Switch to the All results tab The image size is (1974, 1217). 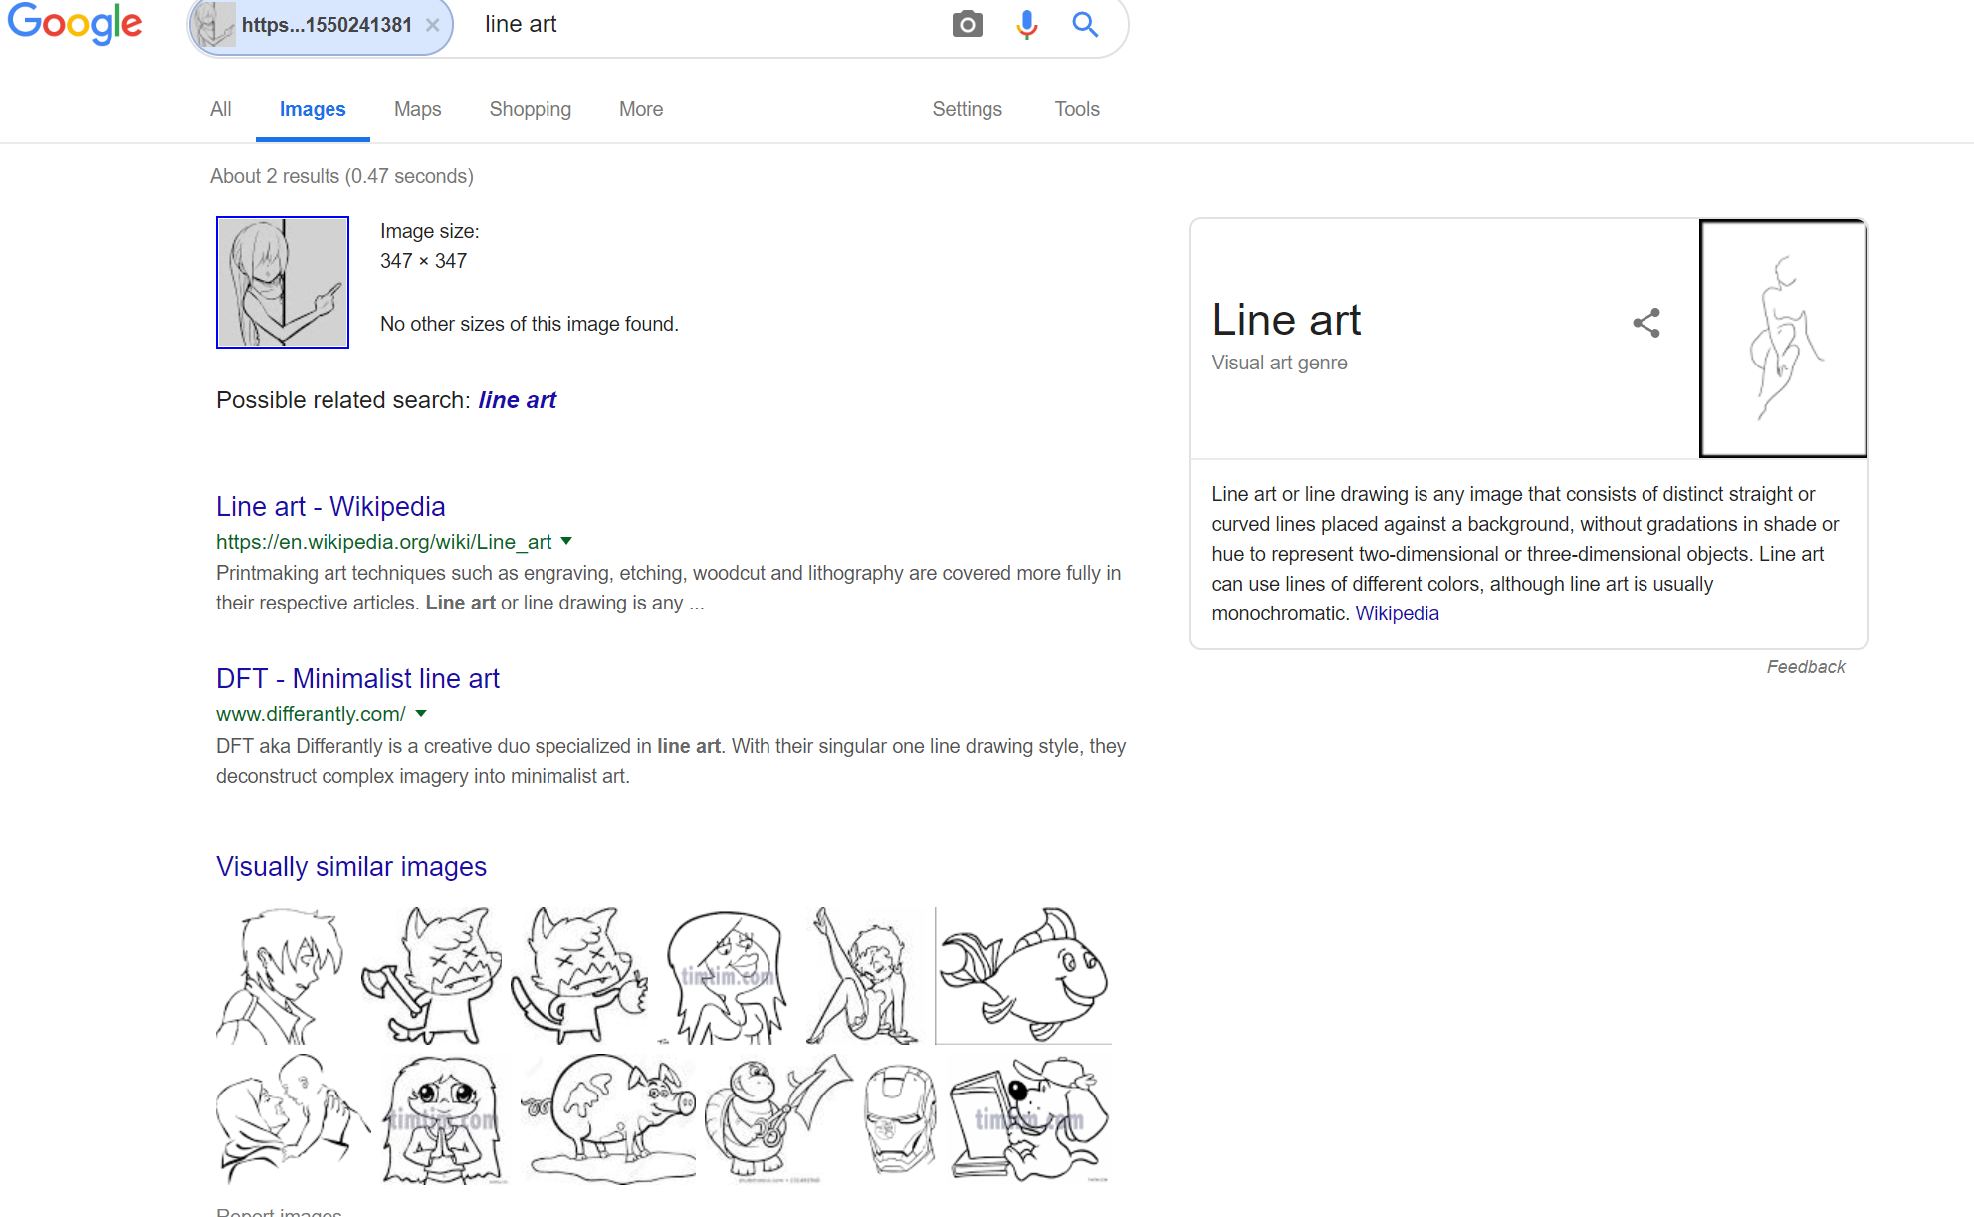click(x=220, y=109)
